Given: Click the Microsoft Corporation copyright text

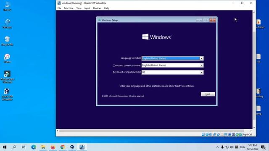Looking at the screenshot, I should click(123, 96).
